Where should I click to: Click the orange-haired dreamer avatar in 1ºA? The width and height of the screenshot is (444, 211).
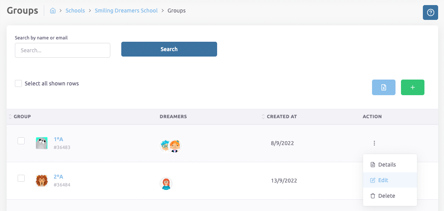(175, 146)
